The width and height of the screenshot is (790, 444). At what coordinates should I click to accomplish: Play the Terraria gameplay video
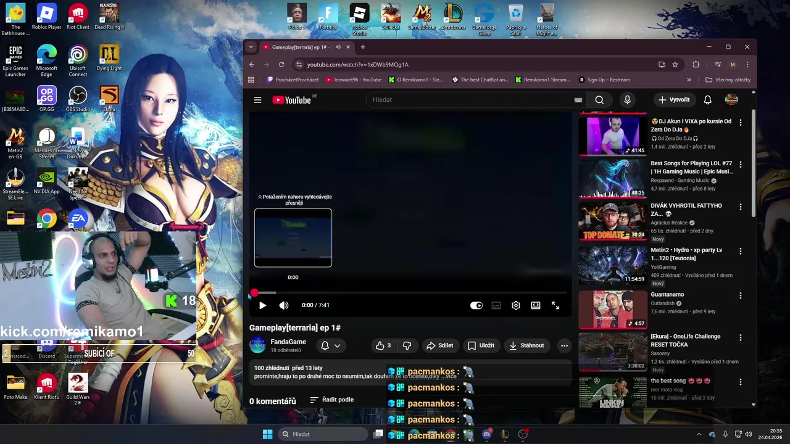[262, 305]
